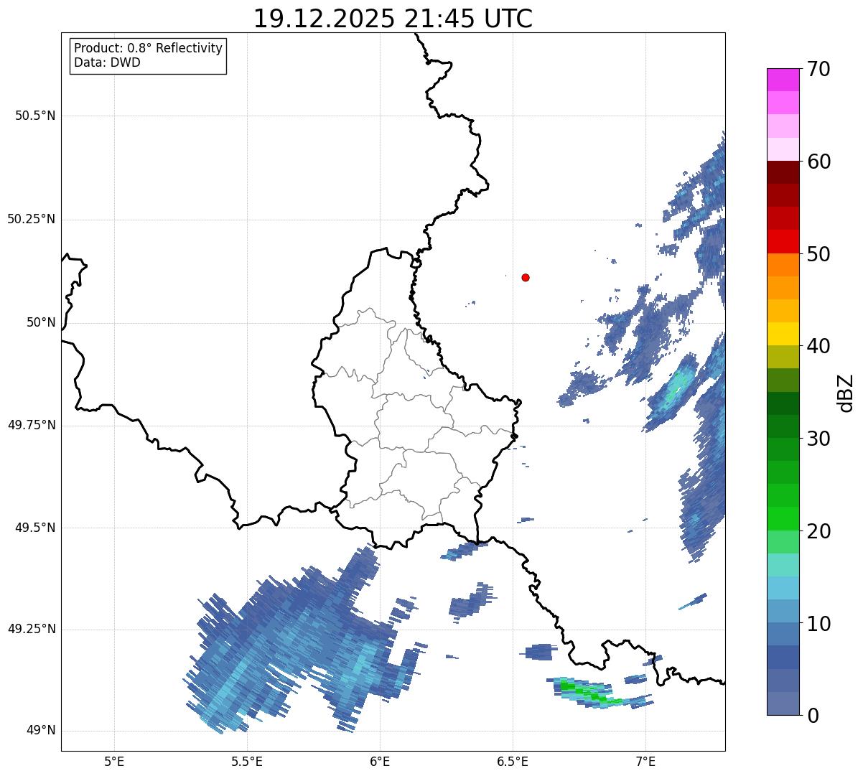Viewport: 863px width, 776px height.
Task: Click the "Data: DWD" legend line
Action: pyautogui.click(x=107, y=62)
